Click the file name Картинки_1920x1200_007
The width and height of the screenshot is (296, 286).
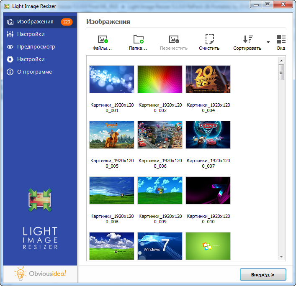click(x=208, y=163)
